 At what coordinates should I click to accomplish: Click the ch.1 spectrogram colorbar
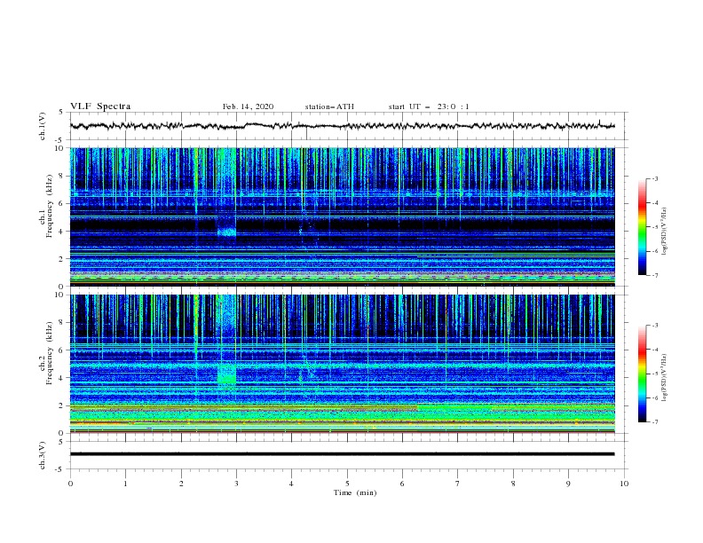click(642, 227)
